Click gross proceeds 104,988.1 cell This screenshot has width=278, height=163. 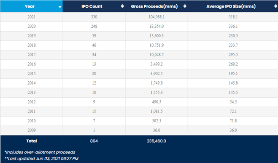pos(157,17)
